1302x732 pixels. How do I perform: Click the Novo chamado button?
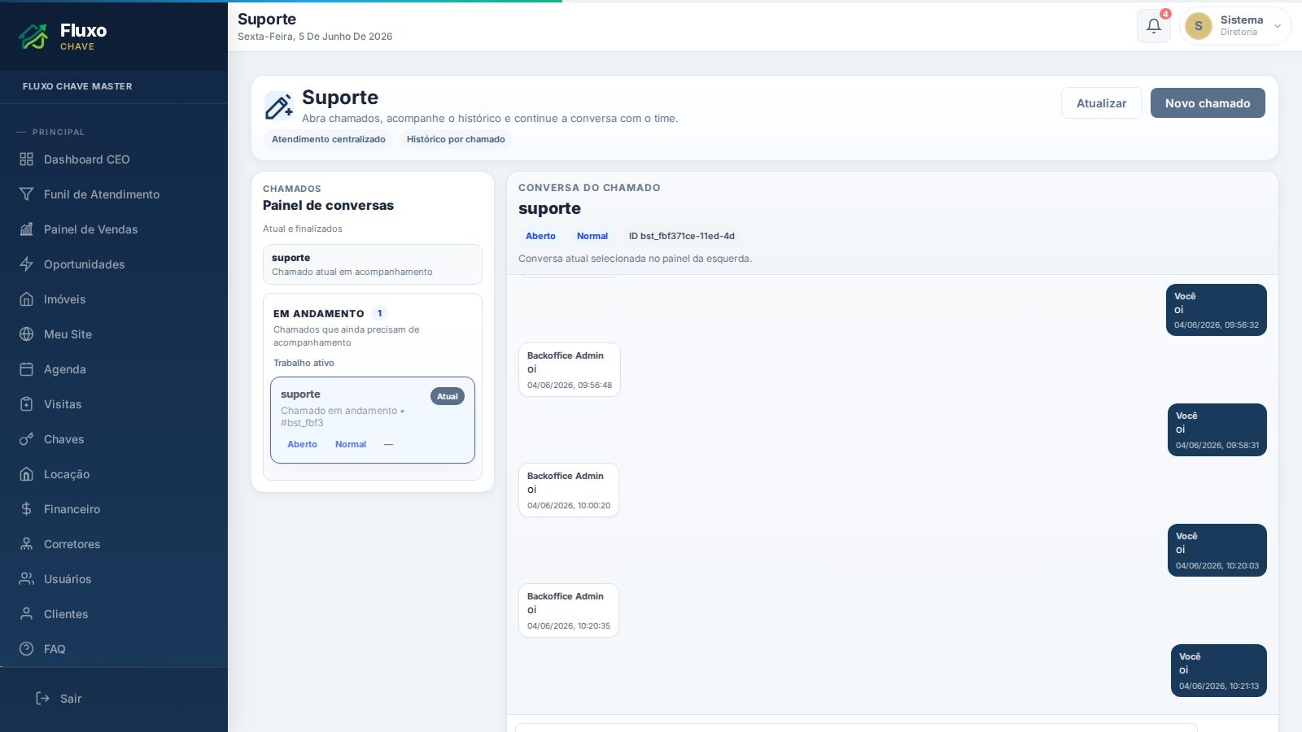(1208, 103)
